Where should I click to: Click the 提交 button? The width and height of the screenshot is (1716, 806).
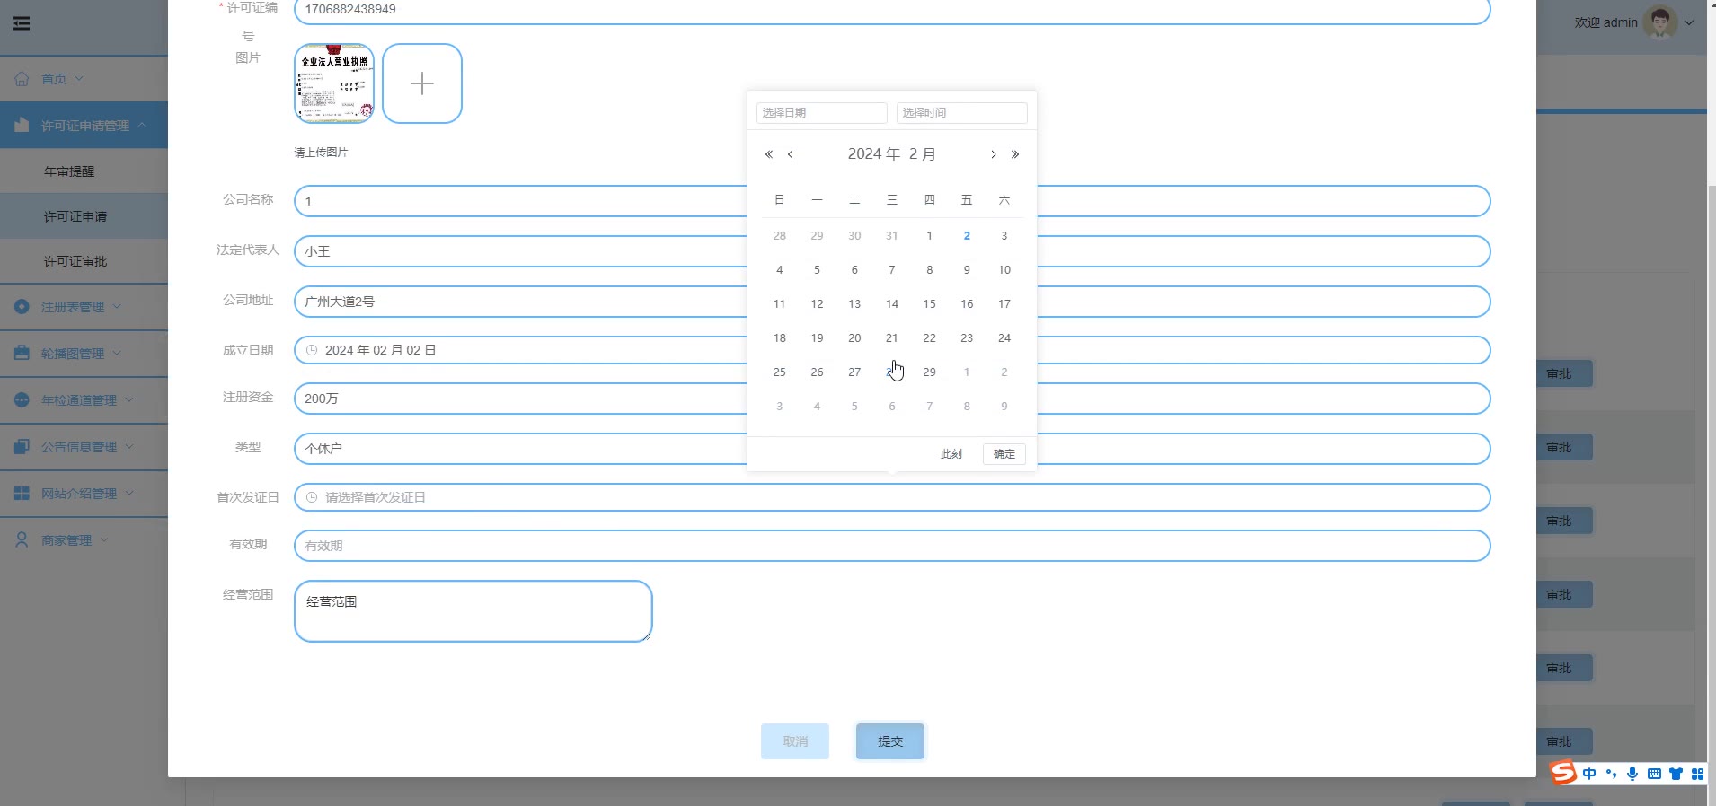tap(890, 741)
